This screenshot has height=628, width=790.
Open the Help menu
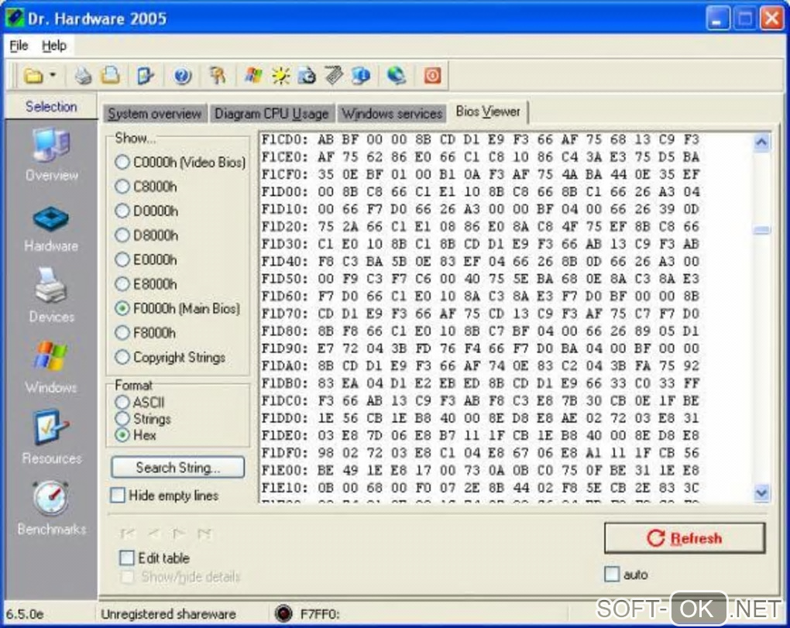[x=54, y=46]
